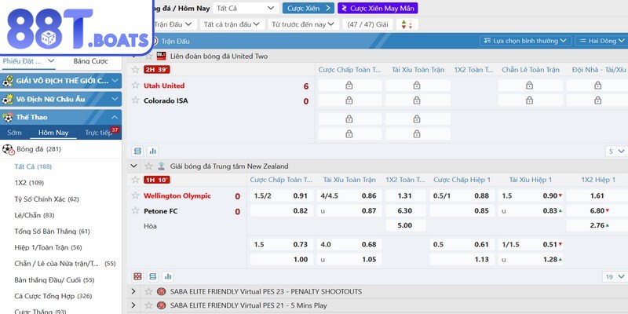Image resolution: width=628 pixels, height=314 pixels.
Task: Star the 2H 39' match
Action: pos(135,70)
